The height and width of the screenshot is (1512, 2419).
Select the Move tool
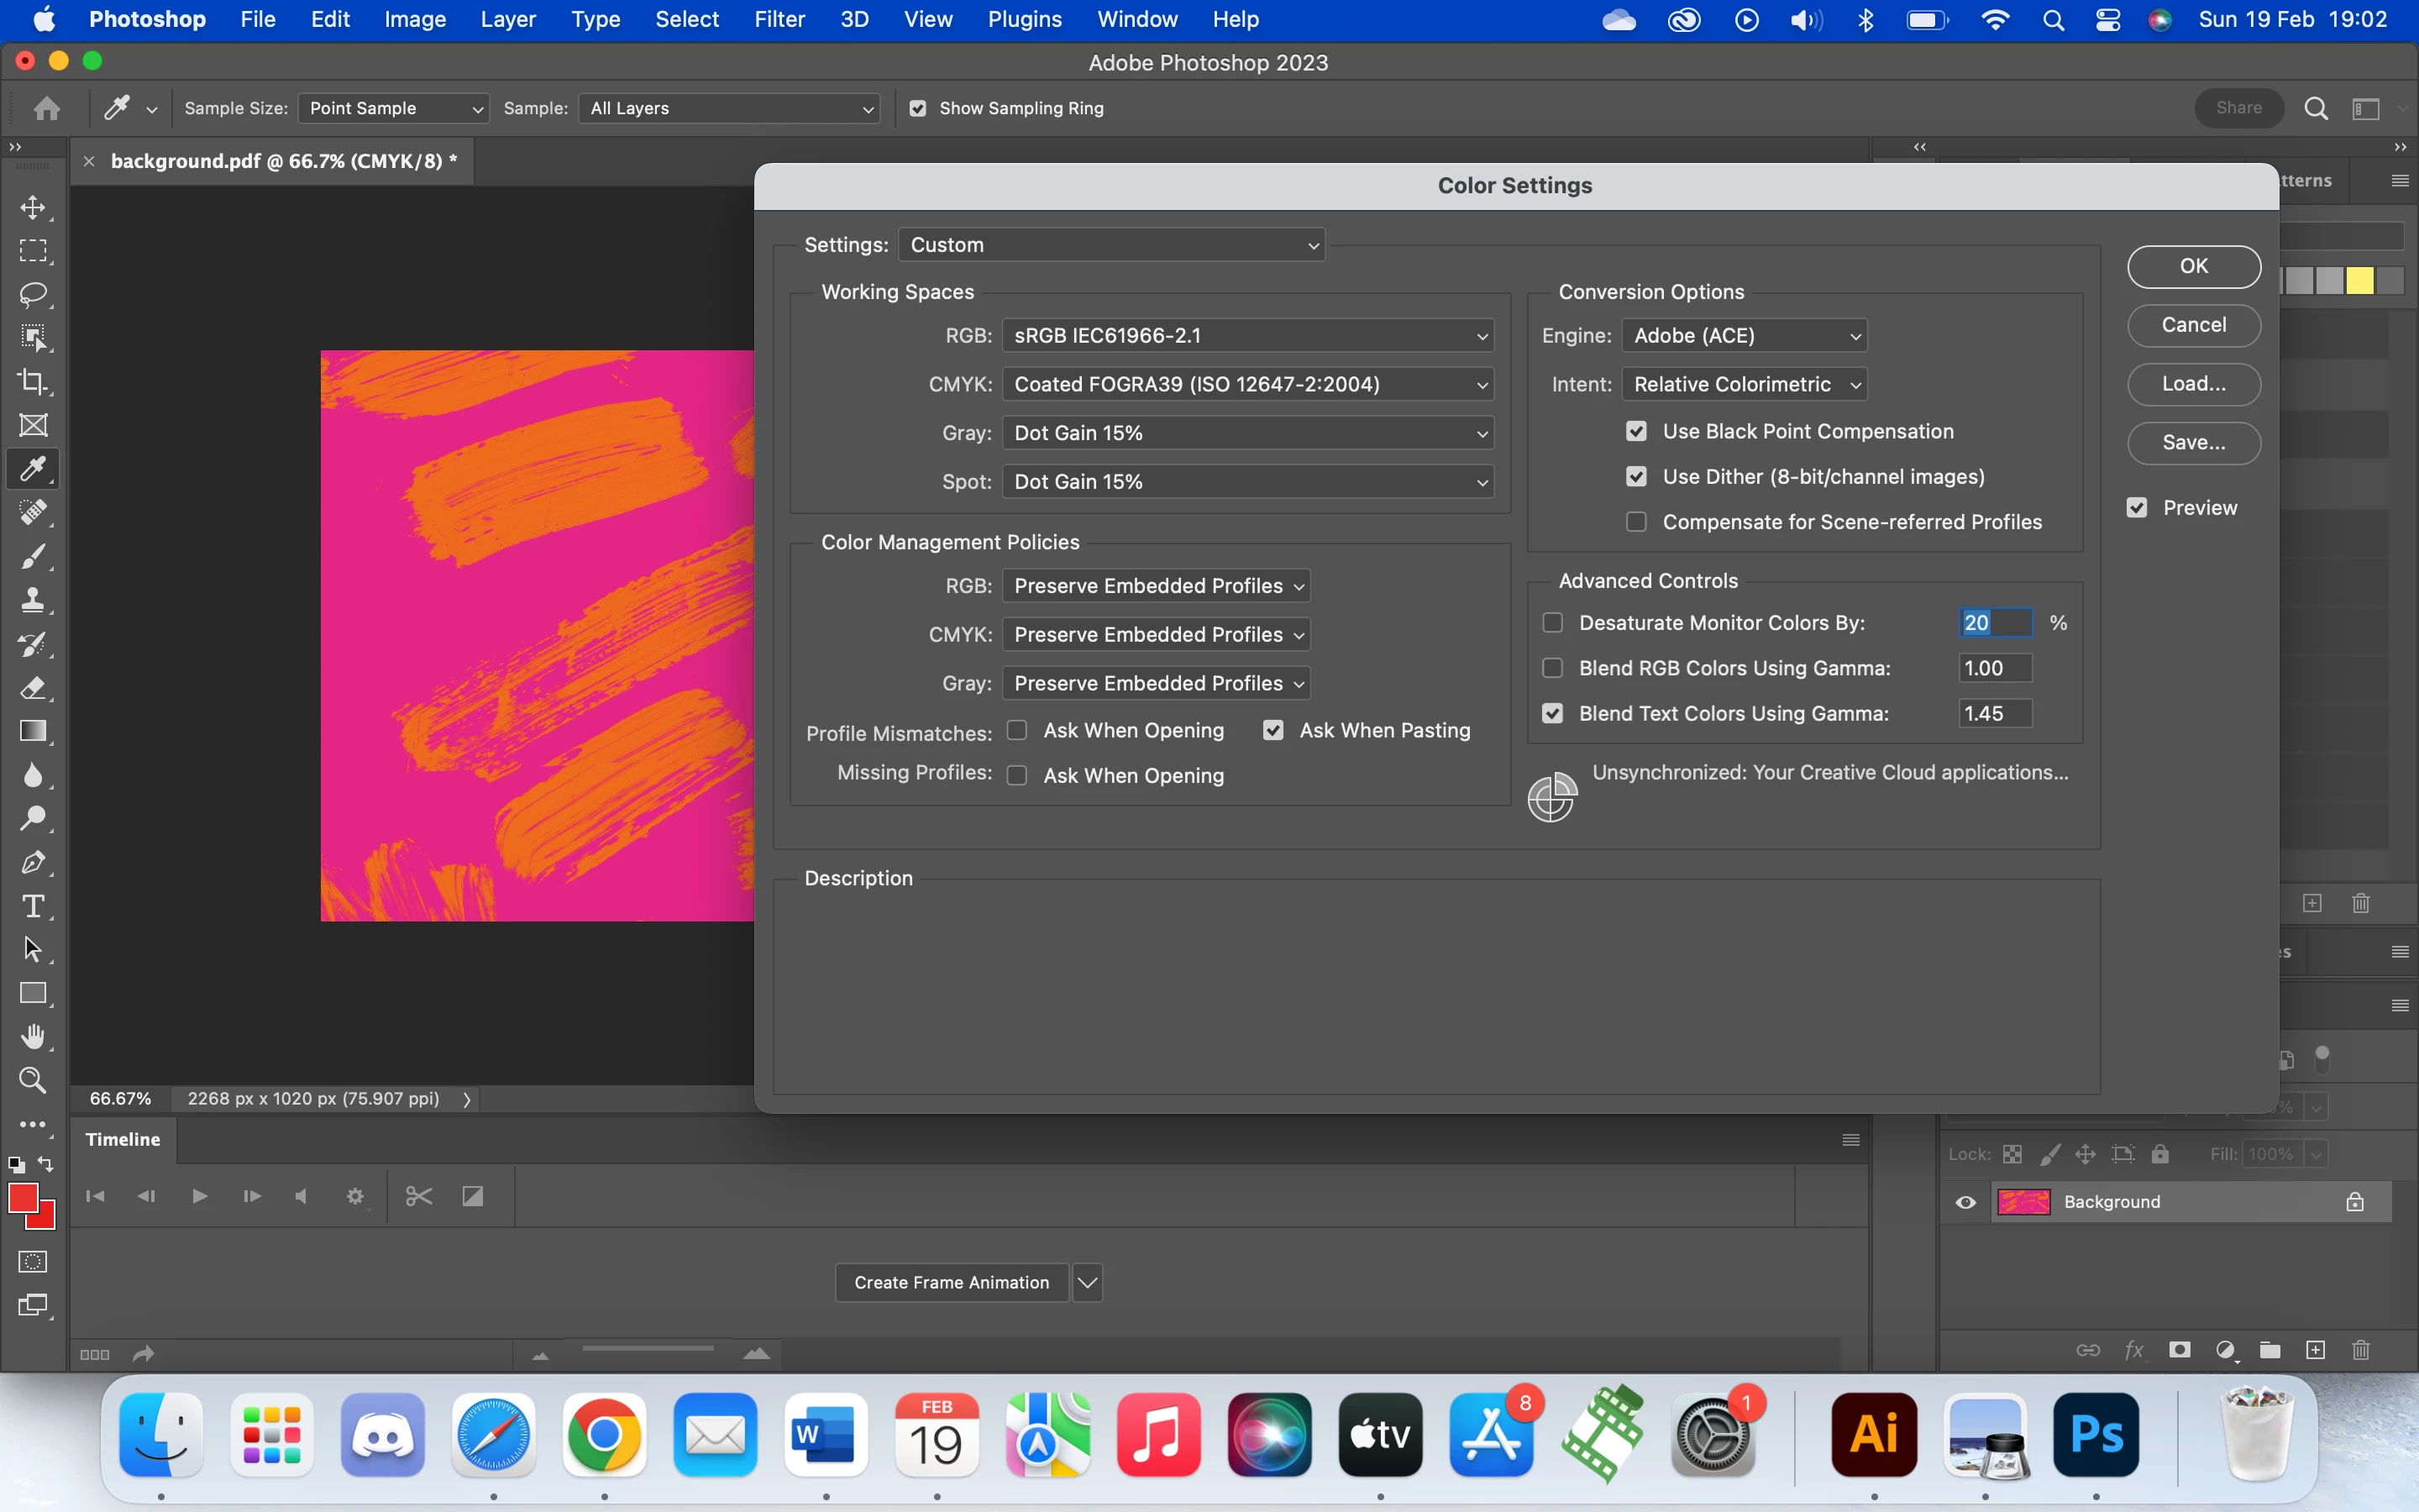coord(33,207)
